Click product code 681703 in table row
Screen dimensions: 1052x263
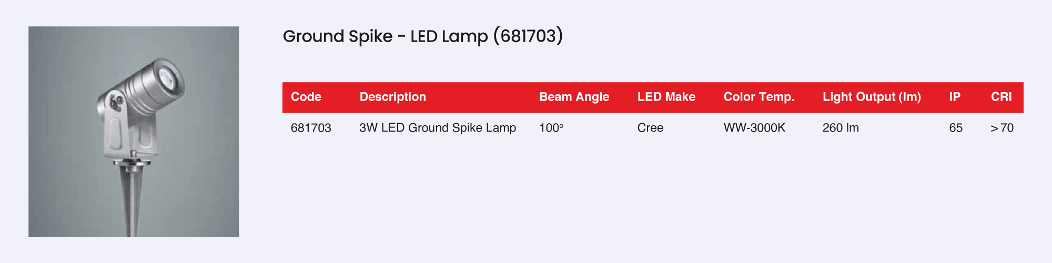pos(311,128)
